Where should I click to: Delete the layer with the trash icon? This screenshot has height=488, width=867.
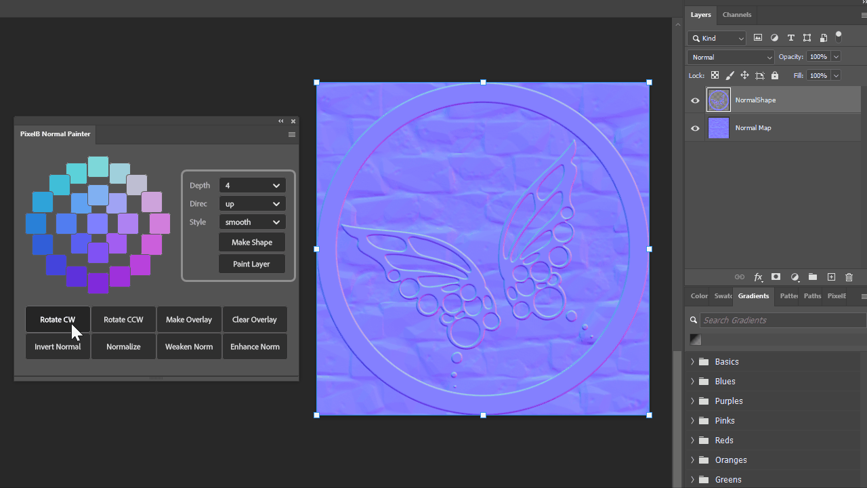click(849, 277)
